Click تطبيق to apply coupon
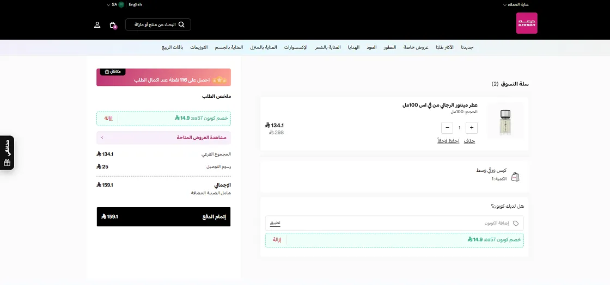 [275, 223]
